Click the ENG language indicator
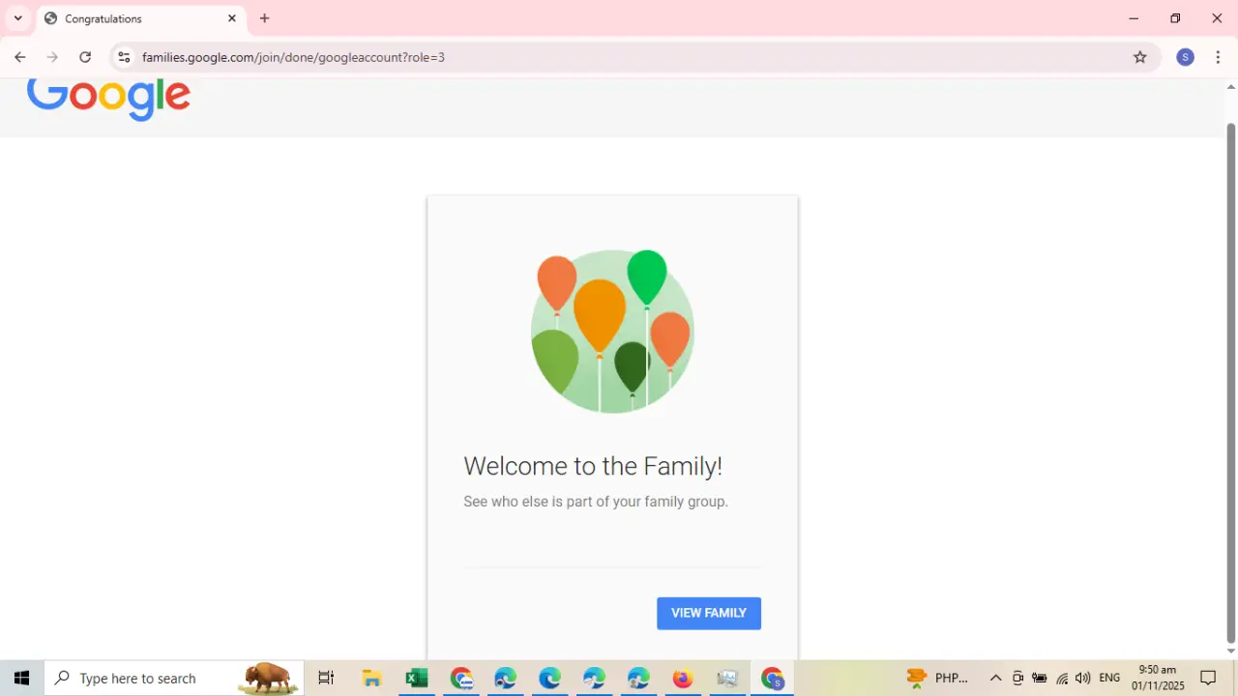Image resolution: width=1238 pixels, height=696 pixels. tap(1109, 678)
